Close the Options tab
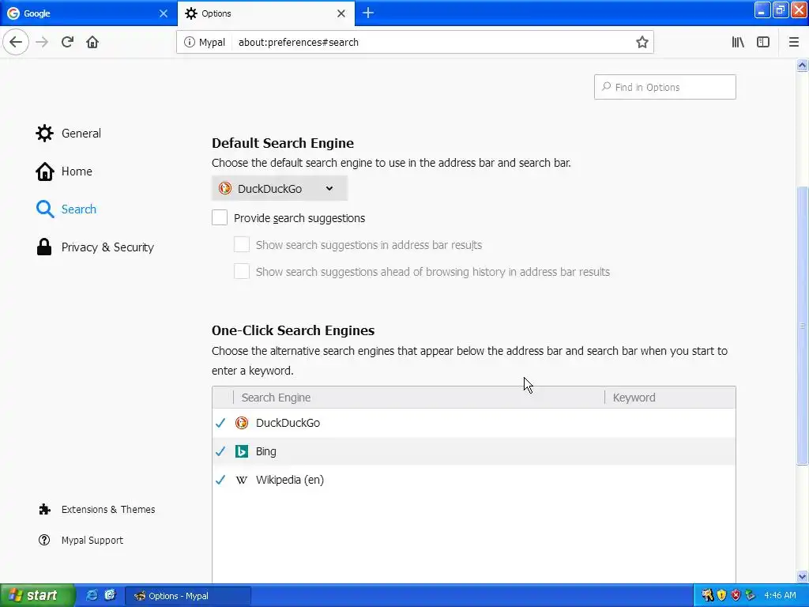The width and height of the screenshot is (809, 607). coord(341,13)
